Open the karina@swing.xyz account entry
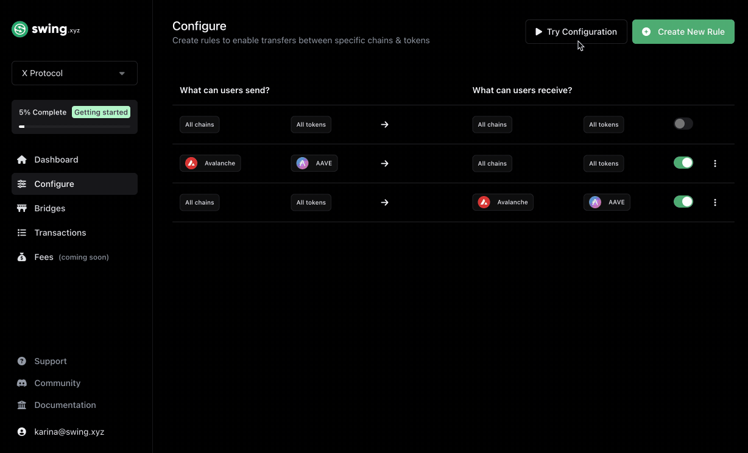 [x=69, y=432]
